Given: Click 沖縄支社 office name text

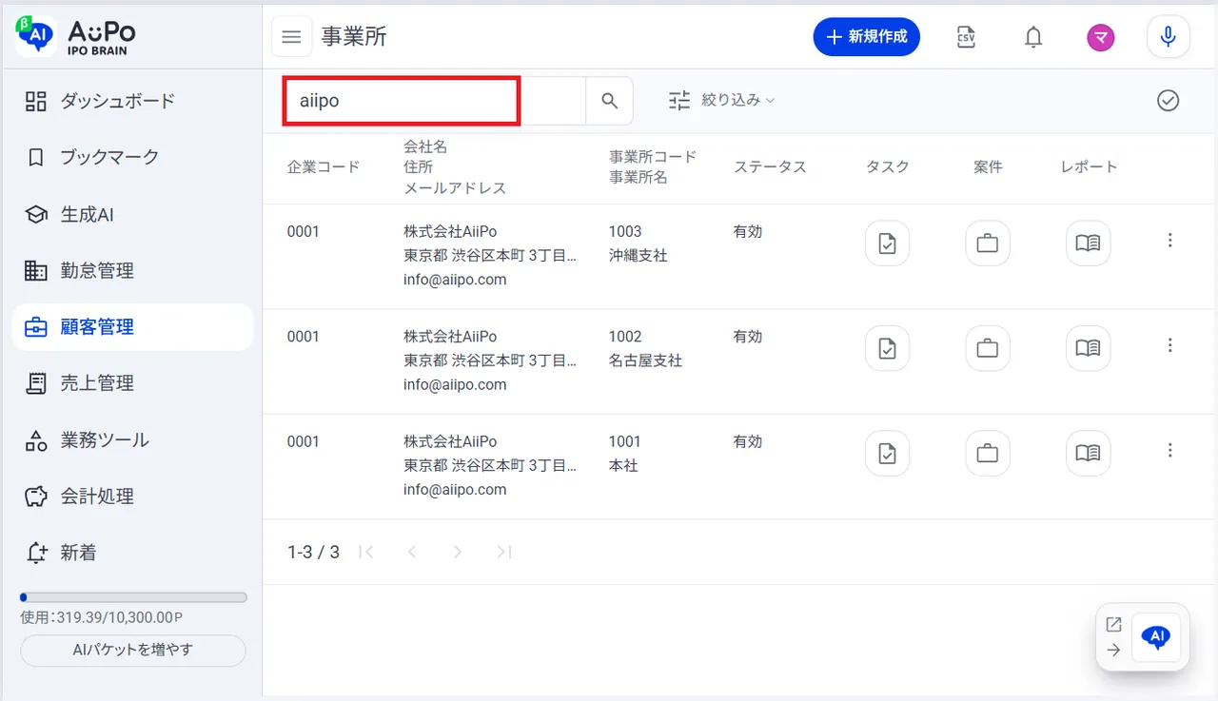Looking at the screenshot, I should point(638,256).
